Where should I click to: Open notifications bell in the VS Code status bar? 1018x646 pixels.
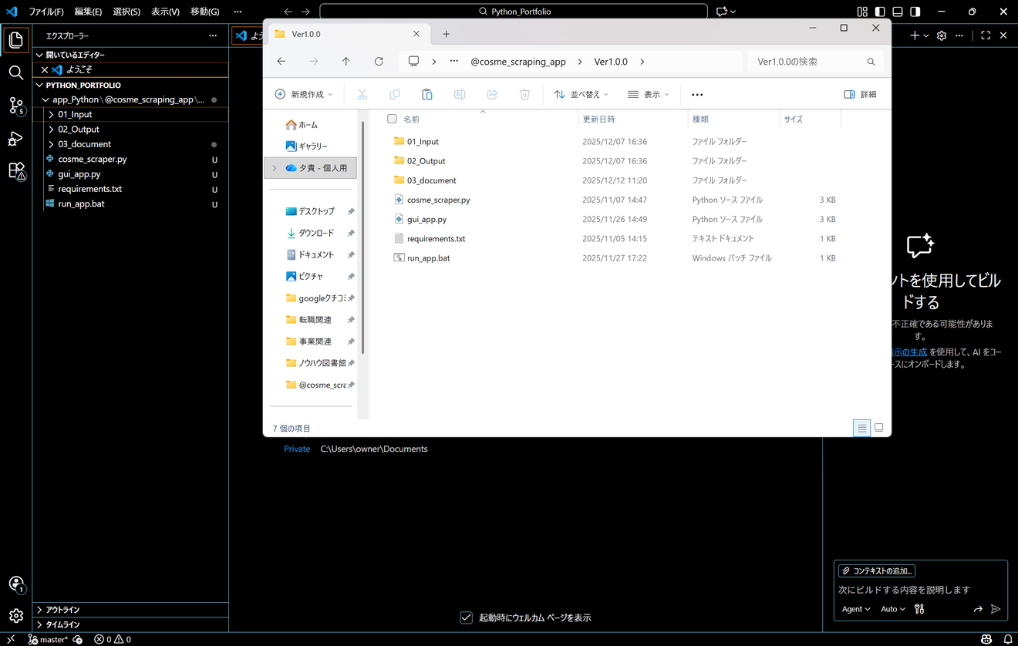point(1007,639)
